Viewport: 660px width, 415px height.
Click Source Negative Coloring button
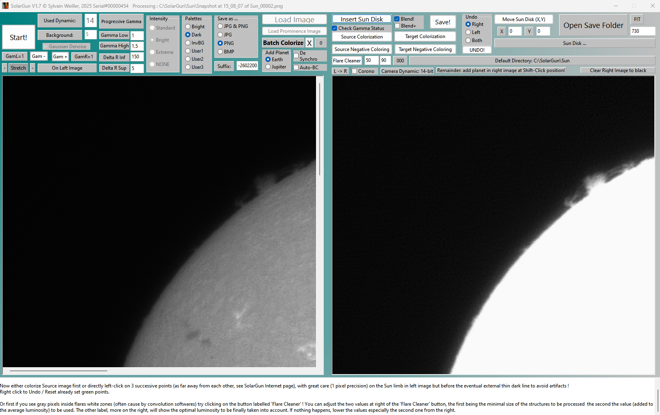click(362, 49)
